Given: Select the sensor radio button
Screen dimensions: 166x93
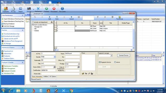Looking at the screenshot, I should tap(115, 62).
